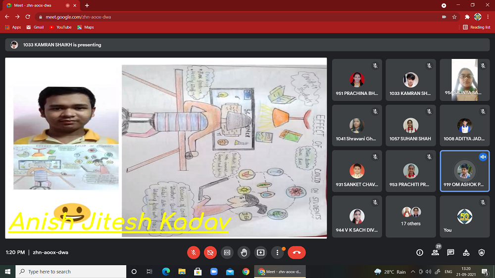Turn on the camera in Meet

pyautogui.click(x=210, y=252)
